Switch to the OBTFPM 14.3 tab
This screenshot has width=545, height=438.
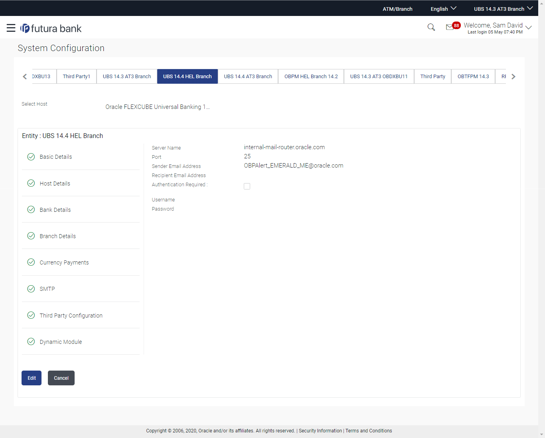(x=473, y=76)
